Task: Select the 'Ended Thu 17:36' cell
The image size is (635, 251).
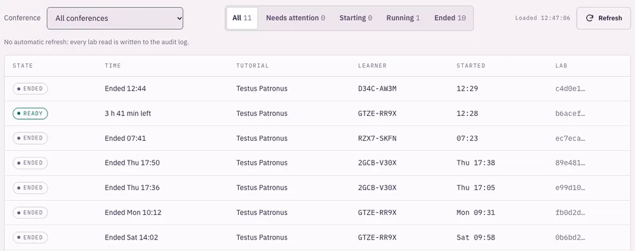Action: coord(132,188)
